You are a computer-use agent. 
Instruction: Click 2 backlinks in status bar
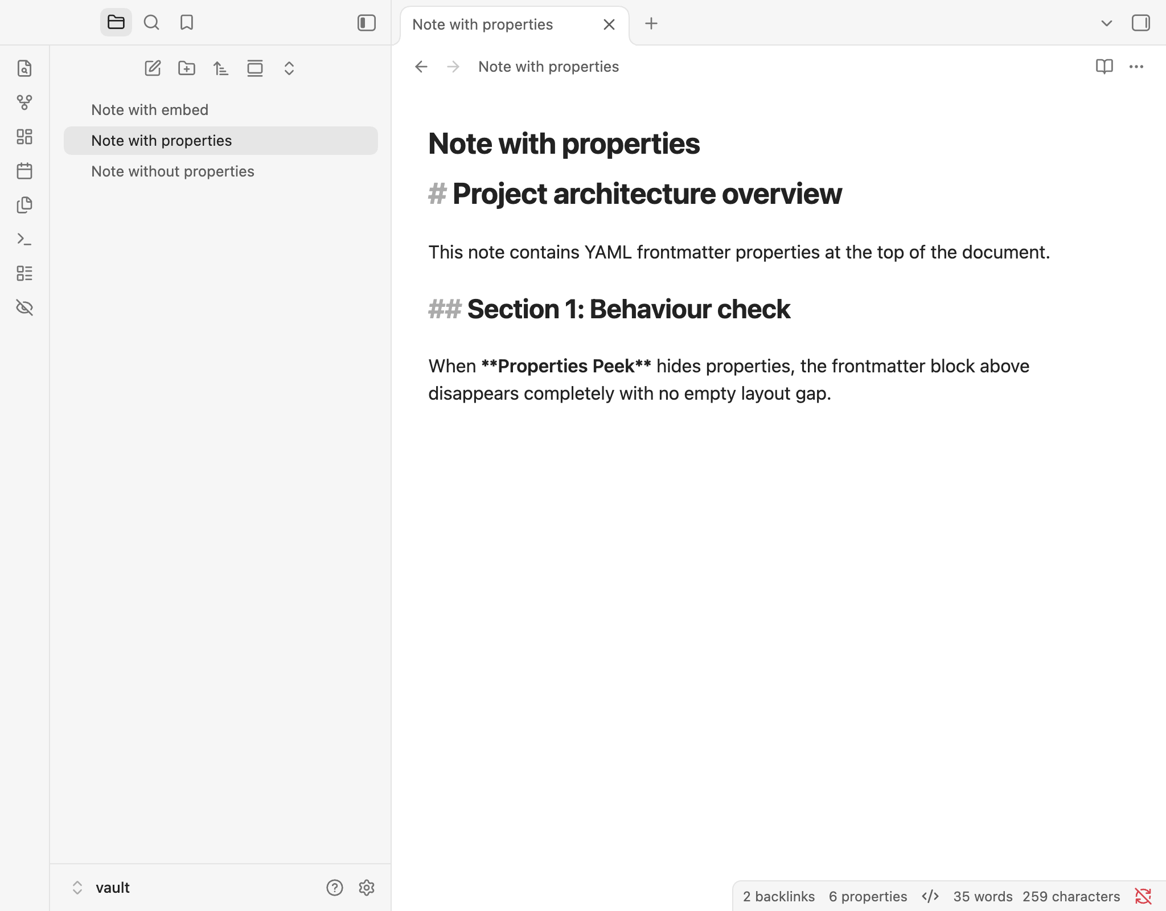click(x=779, y=897)
